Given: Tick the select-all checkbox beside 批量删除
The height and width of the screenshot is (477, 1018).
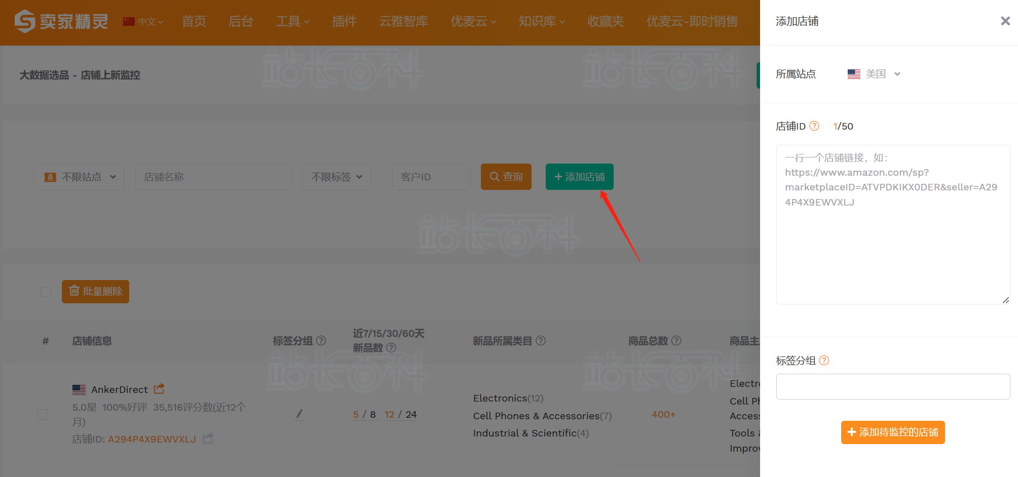Looking at the screenshot, I should [46, 292].
